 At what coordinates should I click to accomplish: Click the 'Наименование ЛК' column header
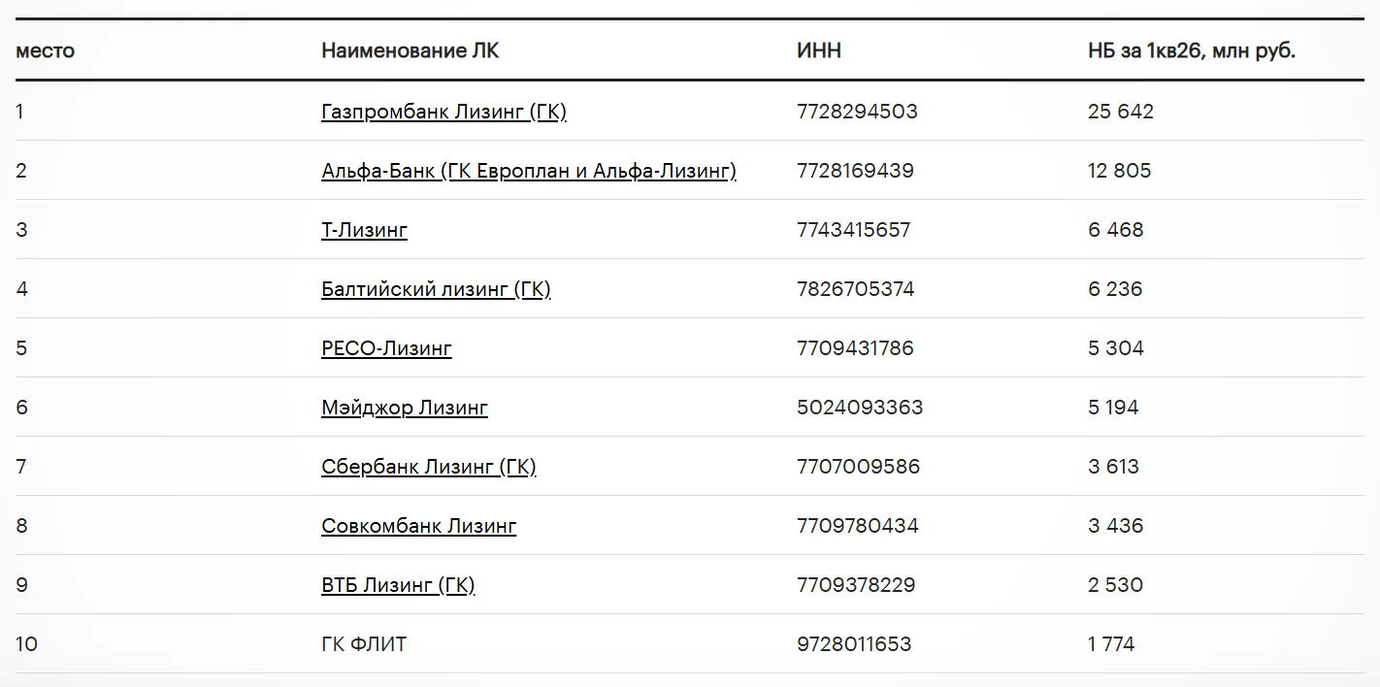click(411, 51)
